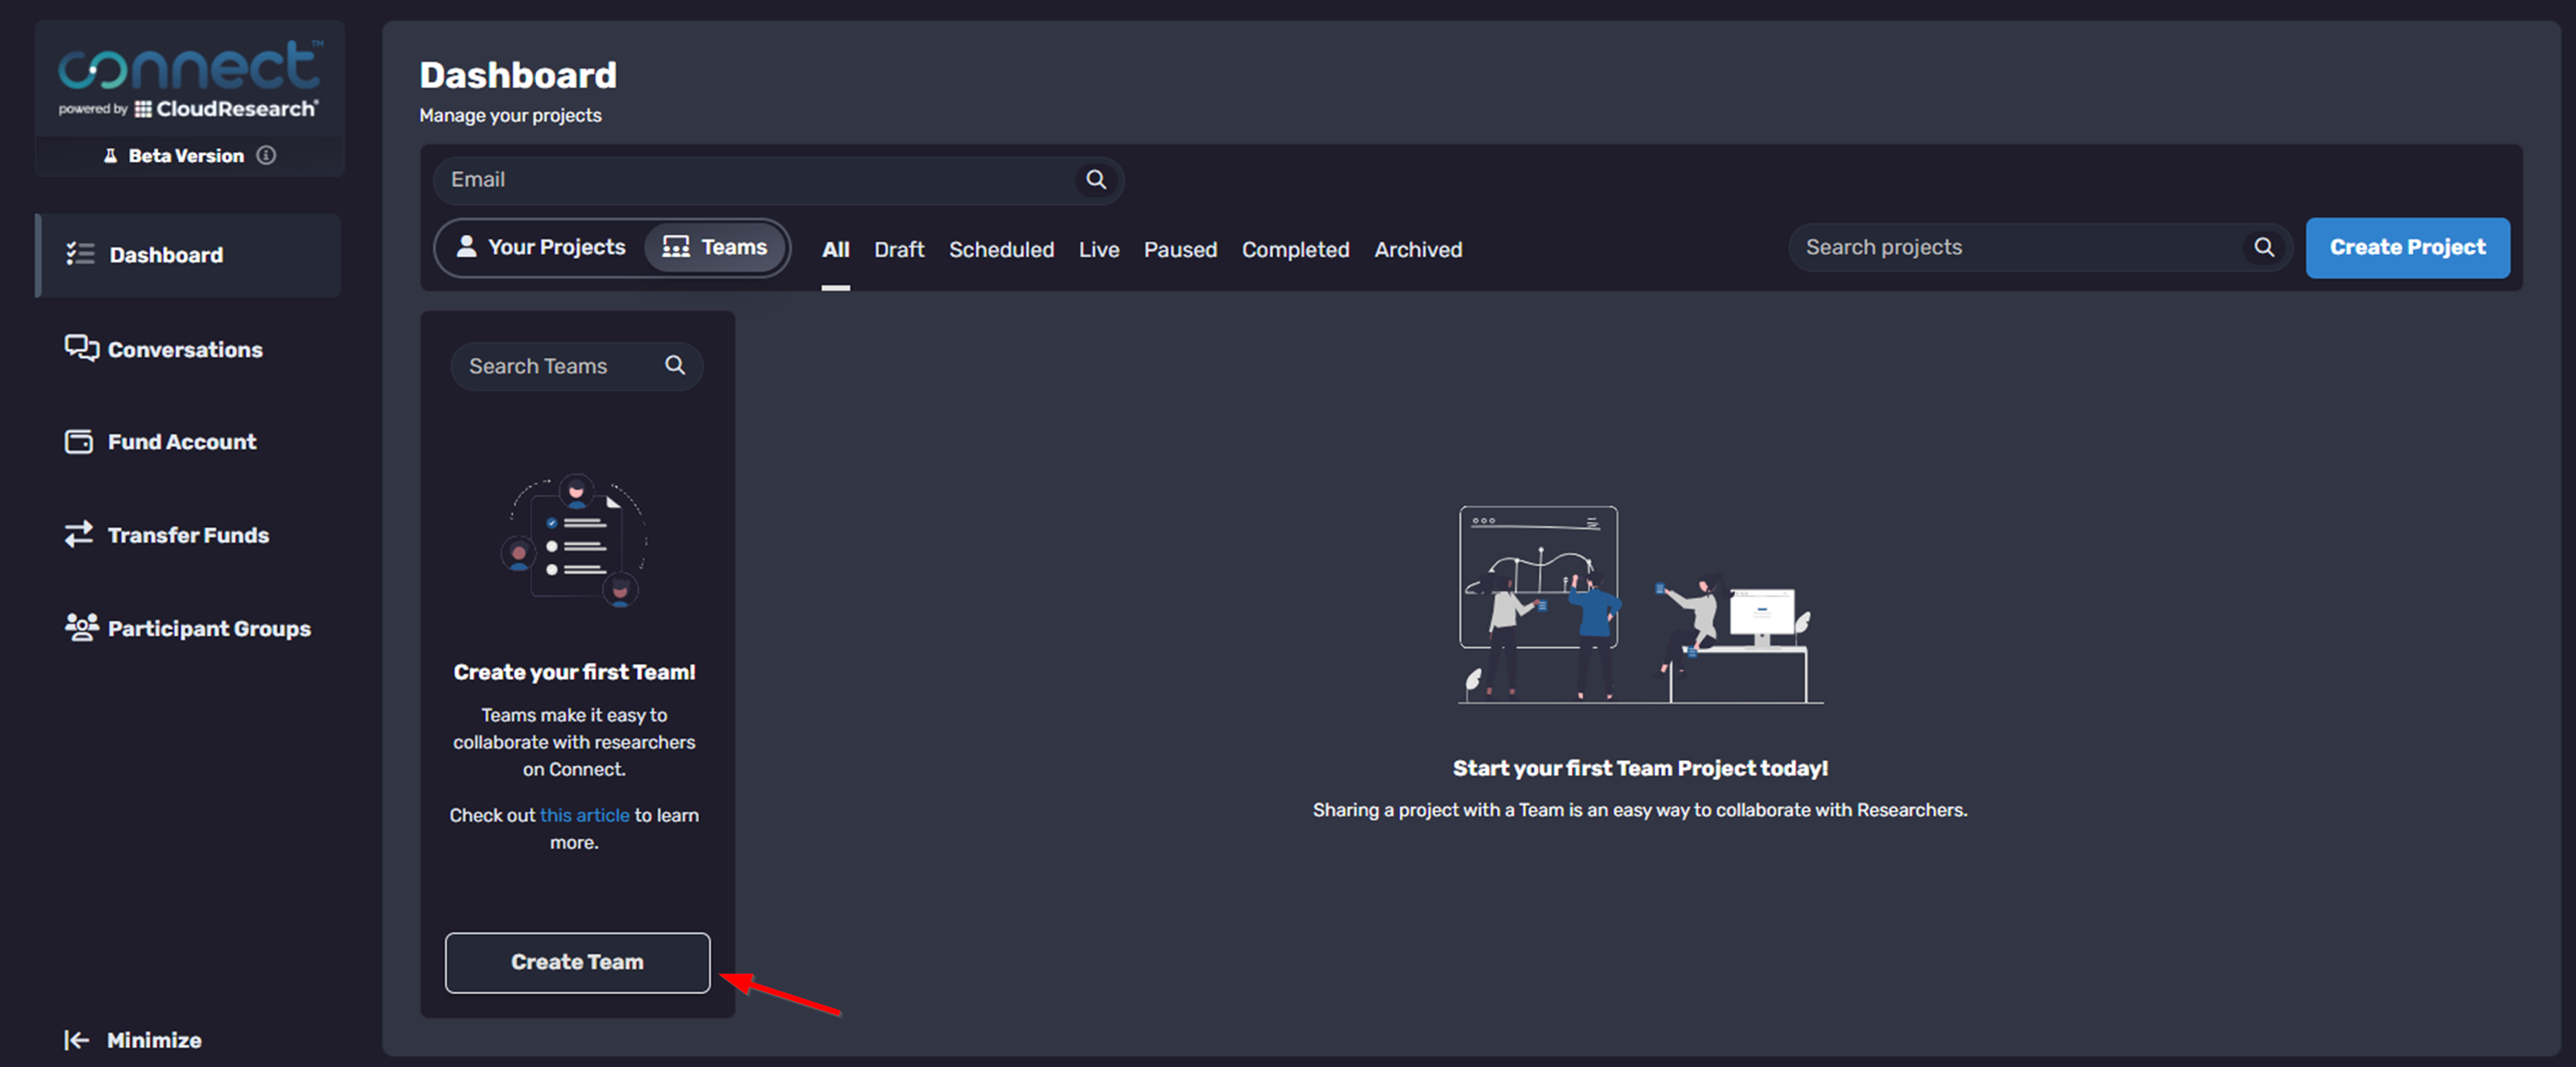Click the Search projects magnifier icon
The width and height of the screenshot is (2576, 1067).
click(x=2264, y=247)
